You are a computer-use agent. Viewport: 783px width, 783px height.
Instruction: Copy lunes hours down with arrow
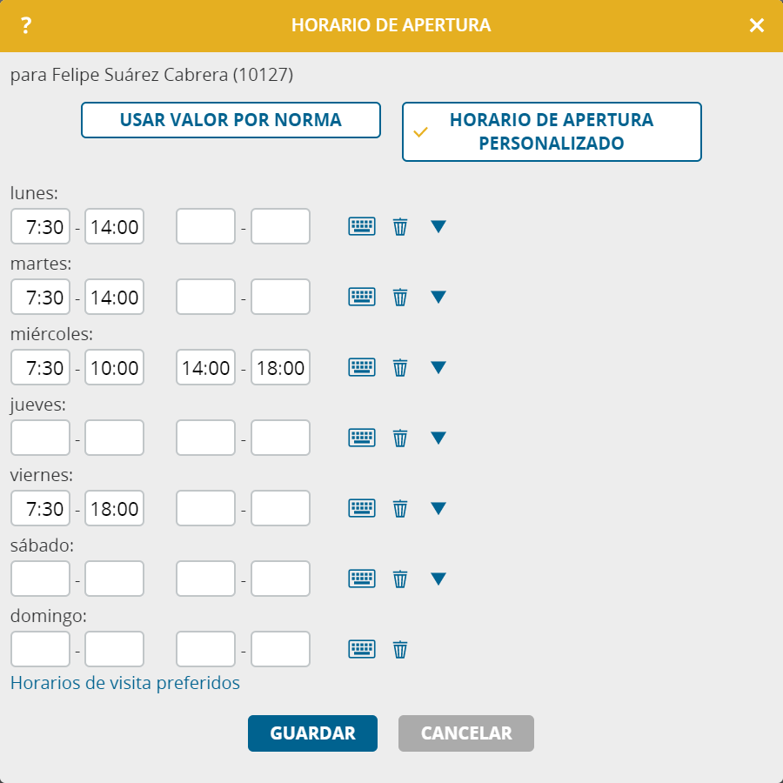[438, 227]
